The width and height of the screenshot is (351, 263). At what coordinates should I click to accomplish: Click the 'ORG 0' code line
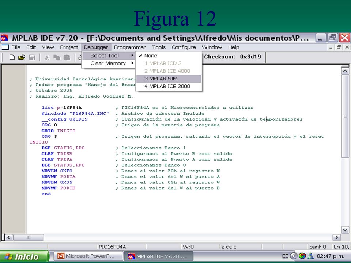coord(49,125)
